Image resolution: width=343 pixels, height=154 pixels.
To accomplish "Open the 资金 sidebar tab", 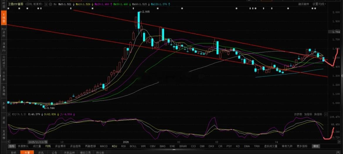I will click(x=4, y=120).
